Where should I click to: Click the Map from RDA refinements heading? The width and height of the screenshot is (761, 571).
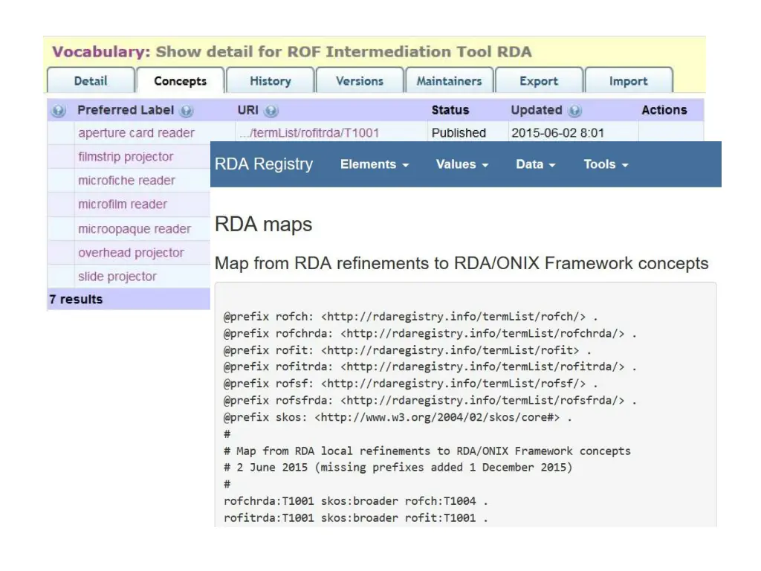pos(462,263)
